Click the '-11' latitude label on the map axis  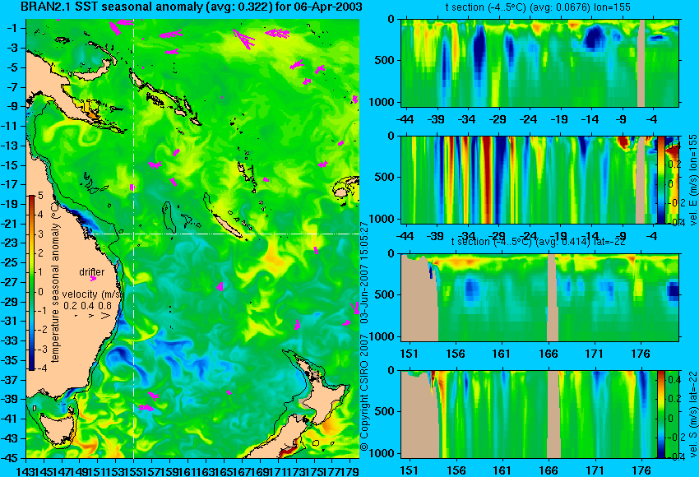[x=10, y=126]
